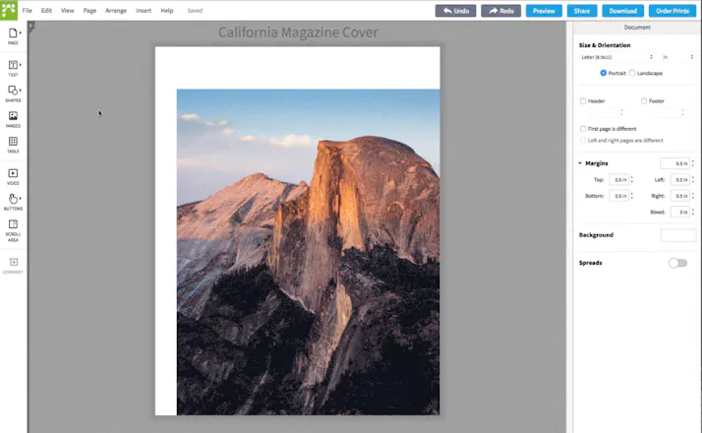Click the Order Prints button
The height and width of the screenshot is (433, 702).
pyautogui.click(x=673, y=11)
